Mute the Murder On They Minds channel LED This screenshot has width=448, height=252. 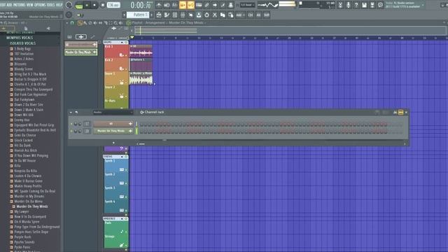[71, 131]
